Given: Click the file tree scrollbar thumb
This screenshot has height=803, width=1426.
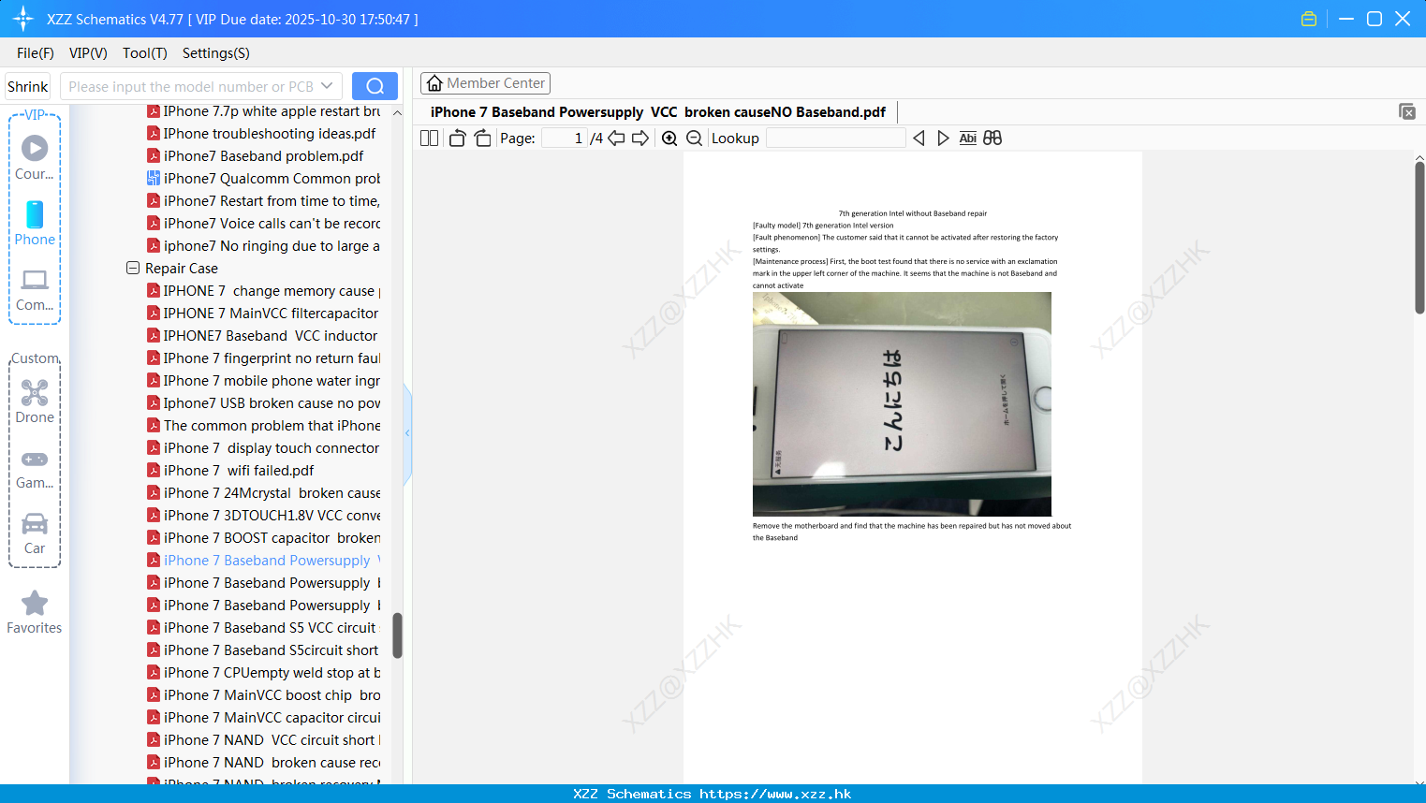Looking at the screenshot, I should pos(397,635).
